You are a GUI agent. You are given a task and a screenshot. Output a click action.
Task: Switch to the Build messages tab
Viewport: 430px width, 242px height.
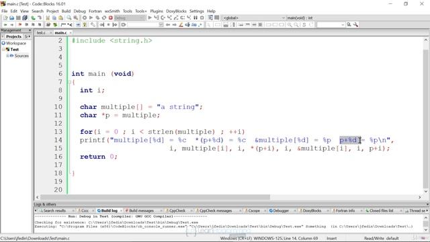tap(141, 210)
